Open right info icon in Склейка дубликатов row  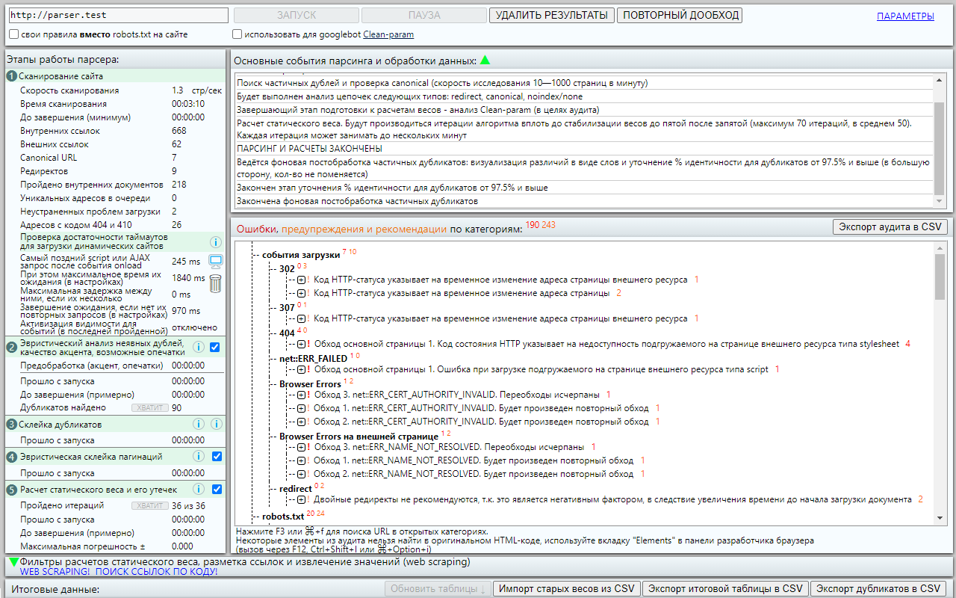[216, 424]
